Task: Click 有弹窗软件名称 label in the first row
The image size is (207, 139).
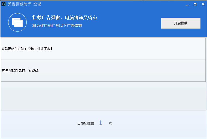Action: [x=14, y=49]
